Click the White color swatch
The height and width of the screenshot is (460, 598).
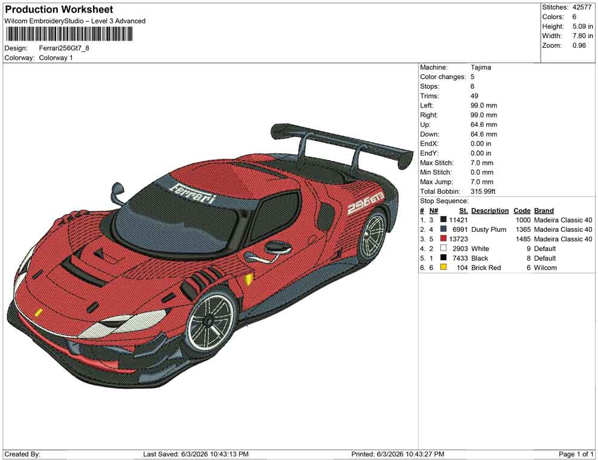tap(443, 248)
